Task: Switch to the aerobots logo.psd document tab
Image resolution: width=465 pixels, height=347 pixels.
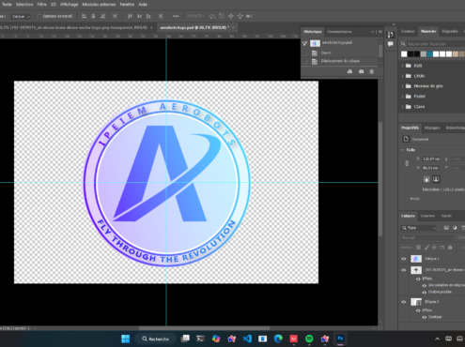Action: (x=194, y=27)
